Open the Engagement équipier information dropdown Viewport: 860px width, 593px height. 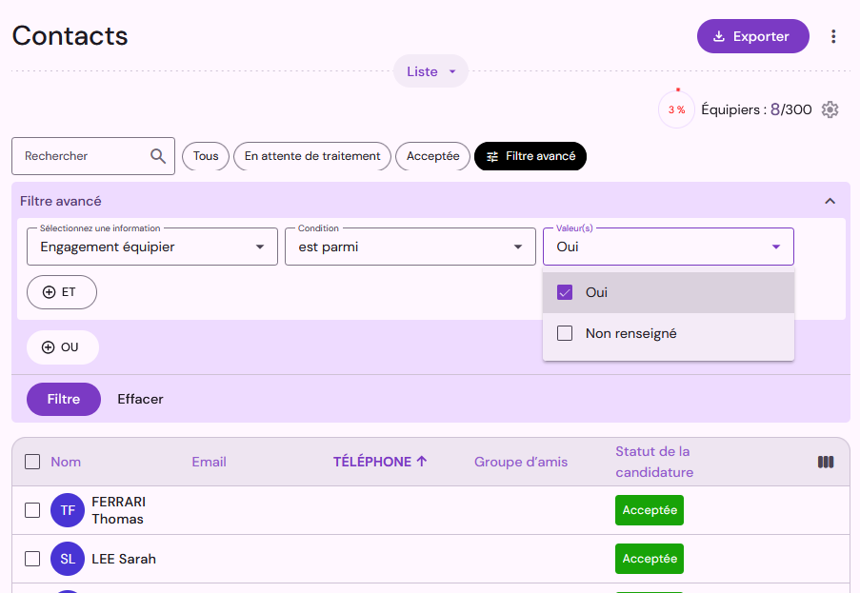152,247
